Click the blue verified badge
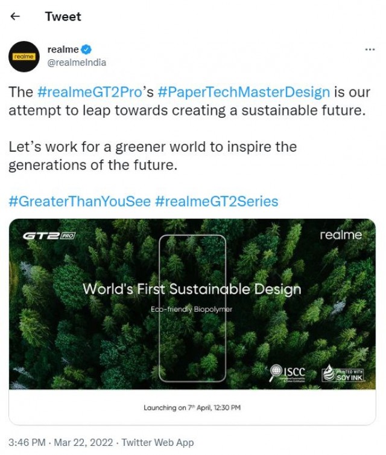The width and height of the screenshot is (386, 455). [87, 50]
